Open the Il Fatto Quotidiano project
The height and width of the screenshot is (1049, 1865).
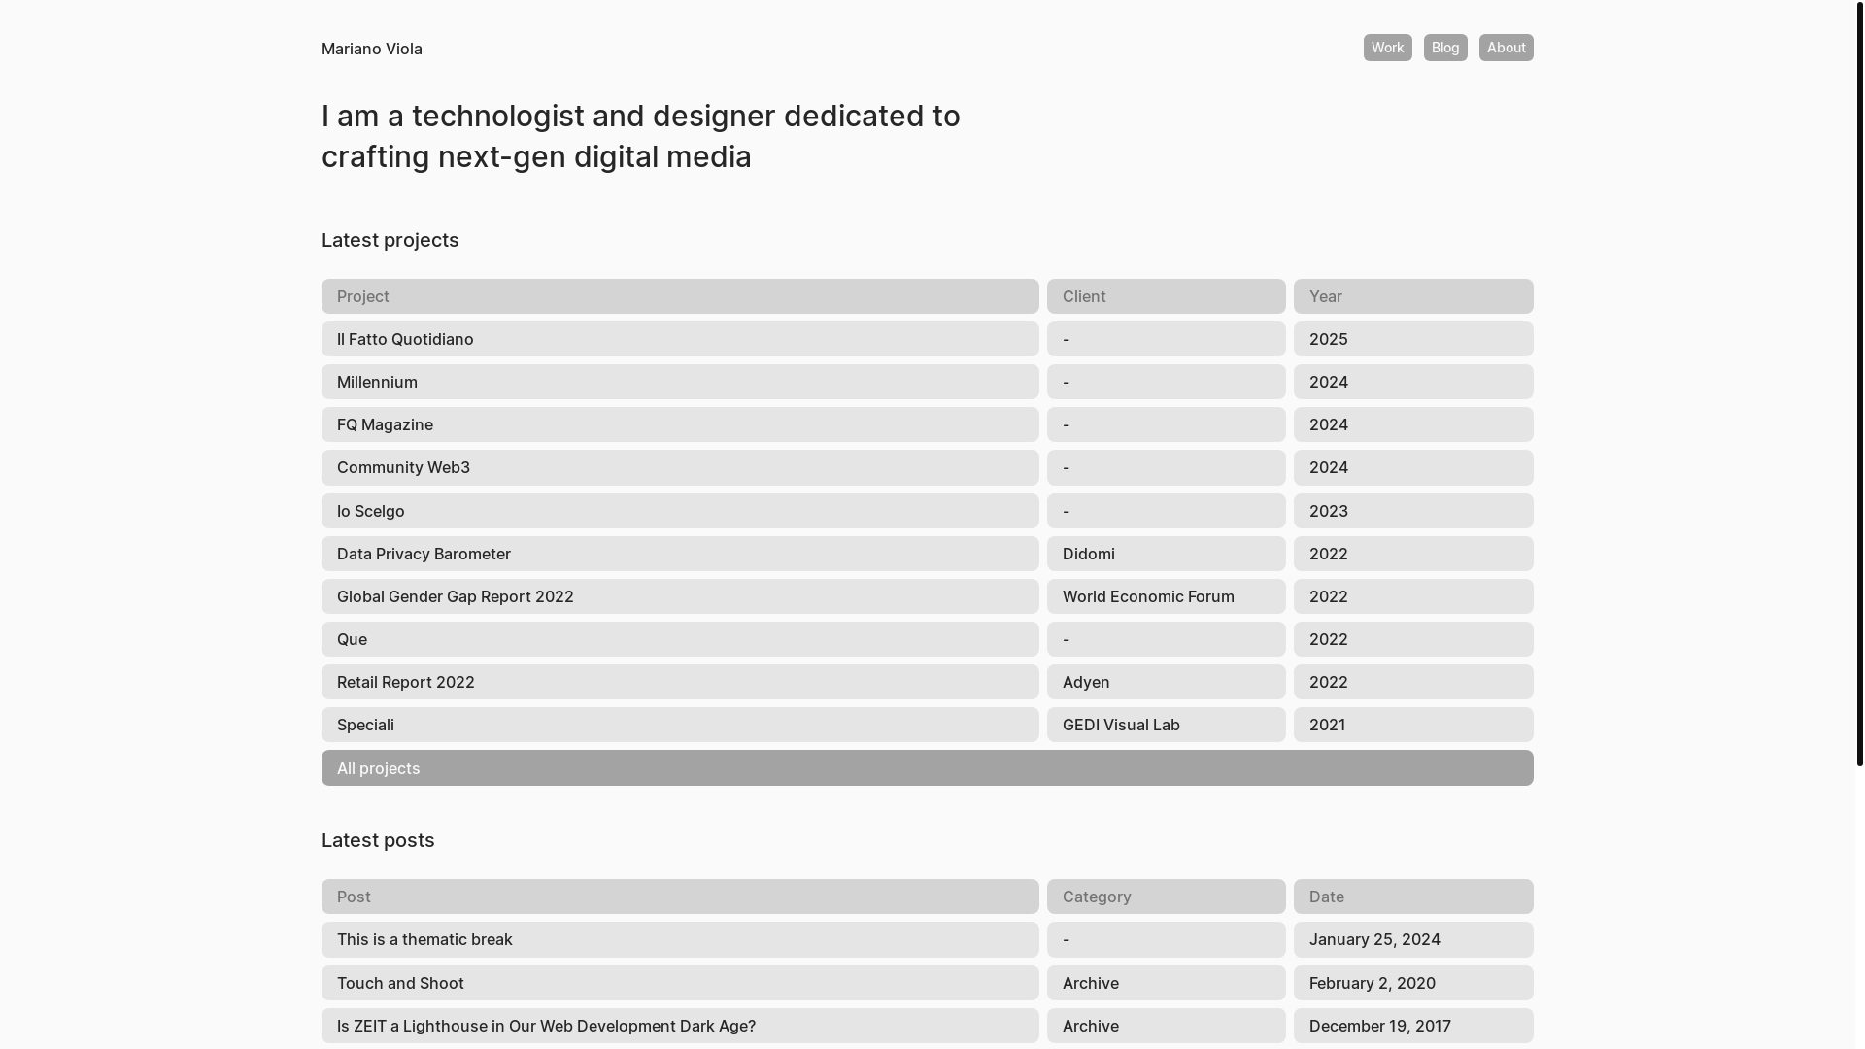[x=680, y=339]
